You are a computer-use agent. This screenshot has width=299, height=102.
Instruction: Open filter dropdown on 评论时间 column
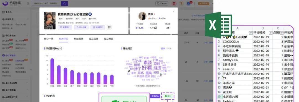[270, 33]
